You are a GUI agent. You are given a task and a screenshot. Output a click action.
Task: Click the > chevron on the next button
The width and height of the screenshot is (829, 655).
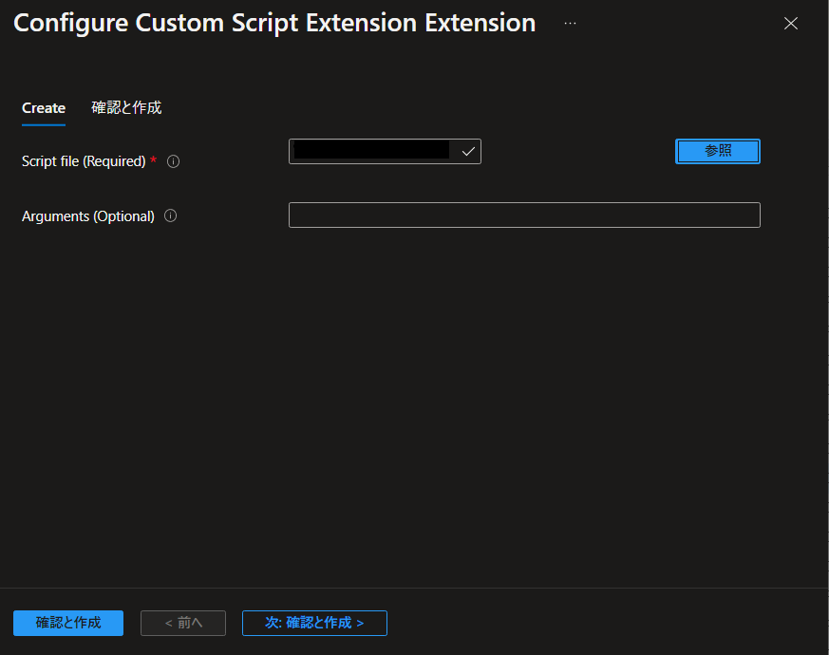[360, 624]
